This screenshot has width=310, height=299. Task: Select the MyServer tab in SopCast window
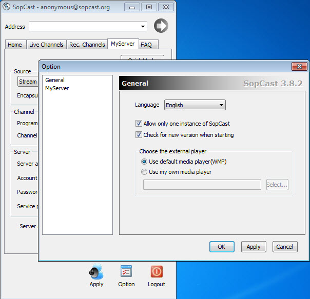tap(123, 44)
